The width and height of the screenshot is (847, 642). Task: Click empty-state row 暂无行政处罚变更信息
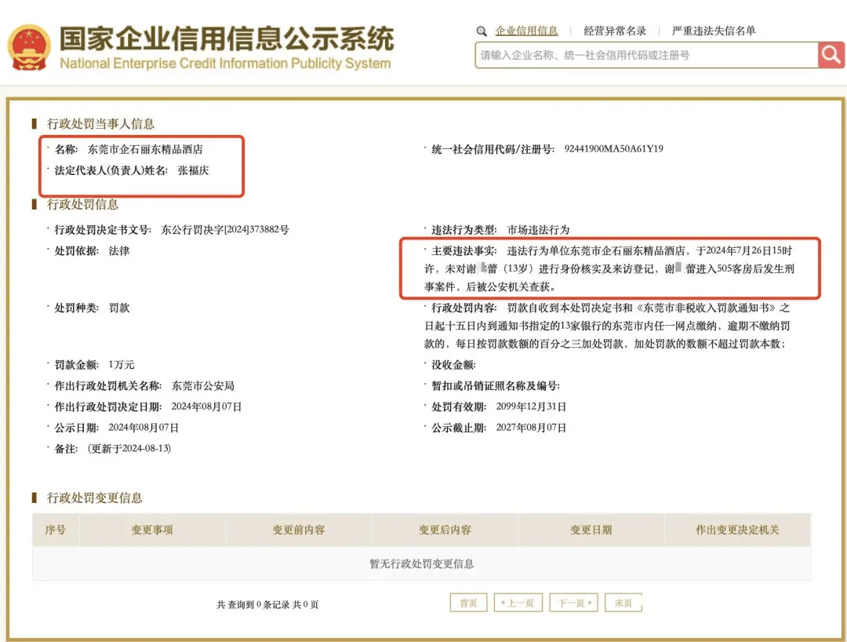pyautogui.click(x=421, y=564)
